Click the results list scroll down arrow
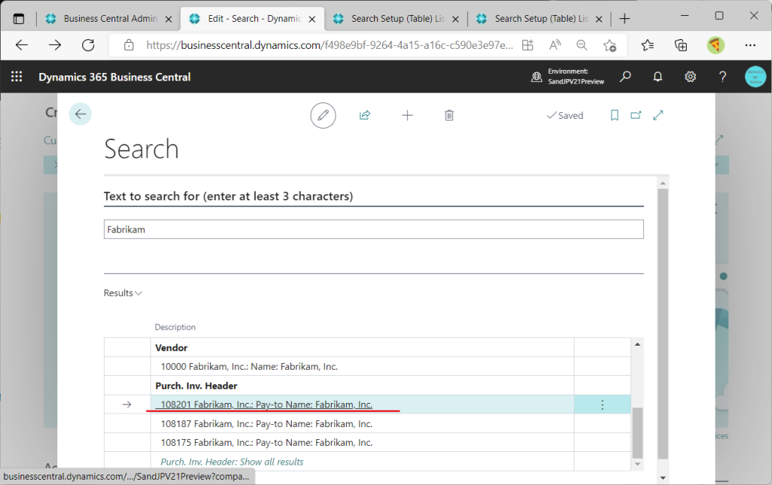 637,464
